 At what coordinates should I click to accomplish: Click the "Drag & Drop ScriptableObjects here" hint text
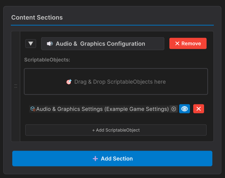pos(120,82)
